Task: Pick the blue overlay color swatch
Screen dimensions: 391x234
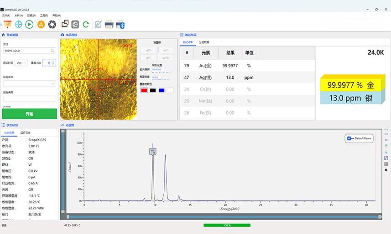Action: 162,91
